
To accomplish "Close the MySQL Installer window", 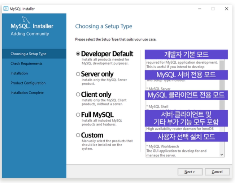I will point(227,9).
